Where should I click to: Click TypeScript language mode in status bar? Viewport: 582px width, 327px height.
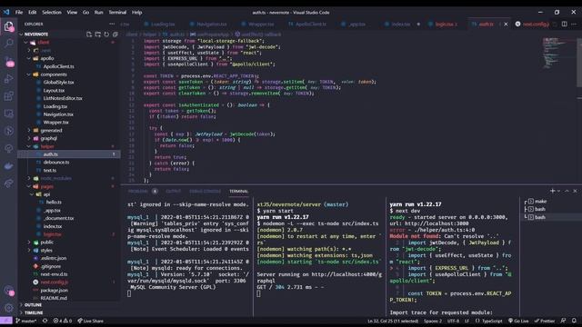coord(489,321)
